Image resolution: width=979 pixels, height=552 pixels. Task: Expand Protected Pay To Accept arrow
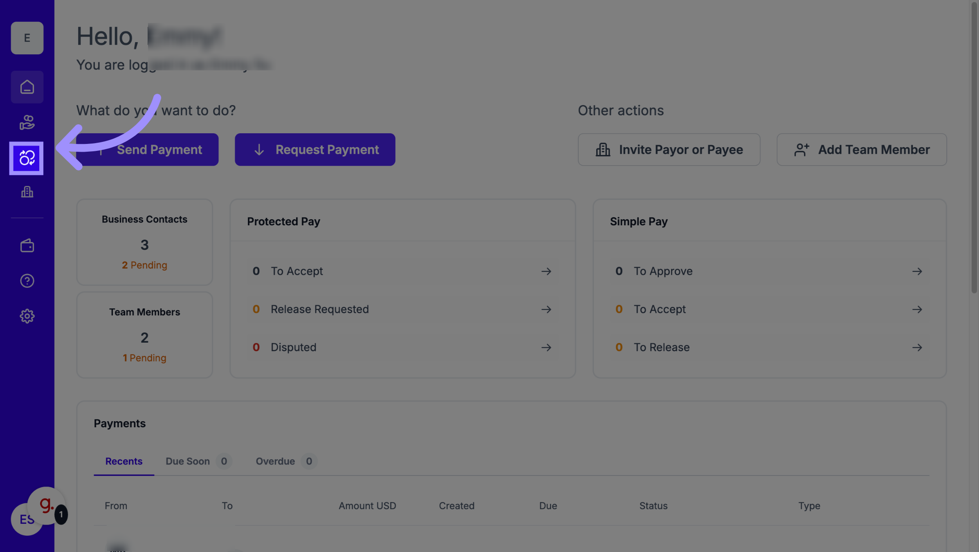[x=546, y=272]
